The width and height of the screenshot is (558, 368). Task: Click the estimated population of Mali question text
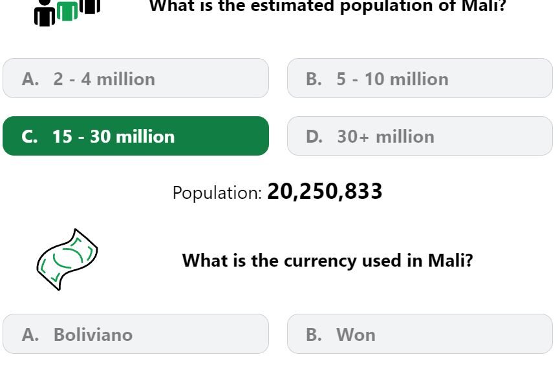click(x=327, y=6)
